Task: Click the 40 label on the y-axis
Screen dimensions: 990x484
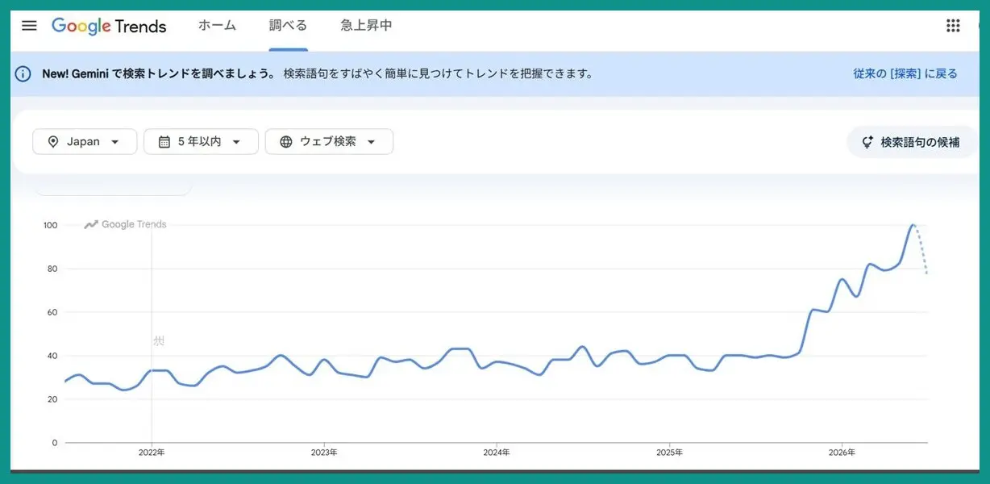Action: click(52, 356)
